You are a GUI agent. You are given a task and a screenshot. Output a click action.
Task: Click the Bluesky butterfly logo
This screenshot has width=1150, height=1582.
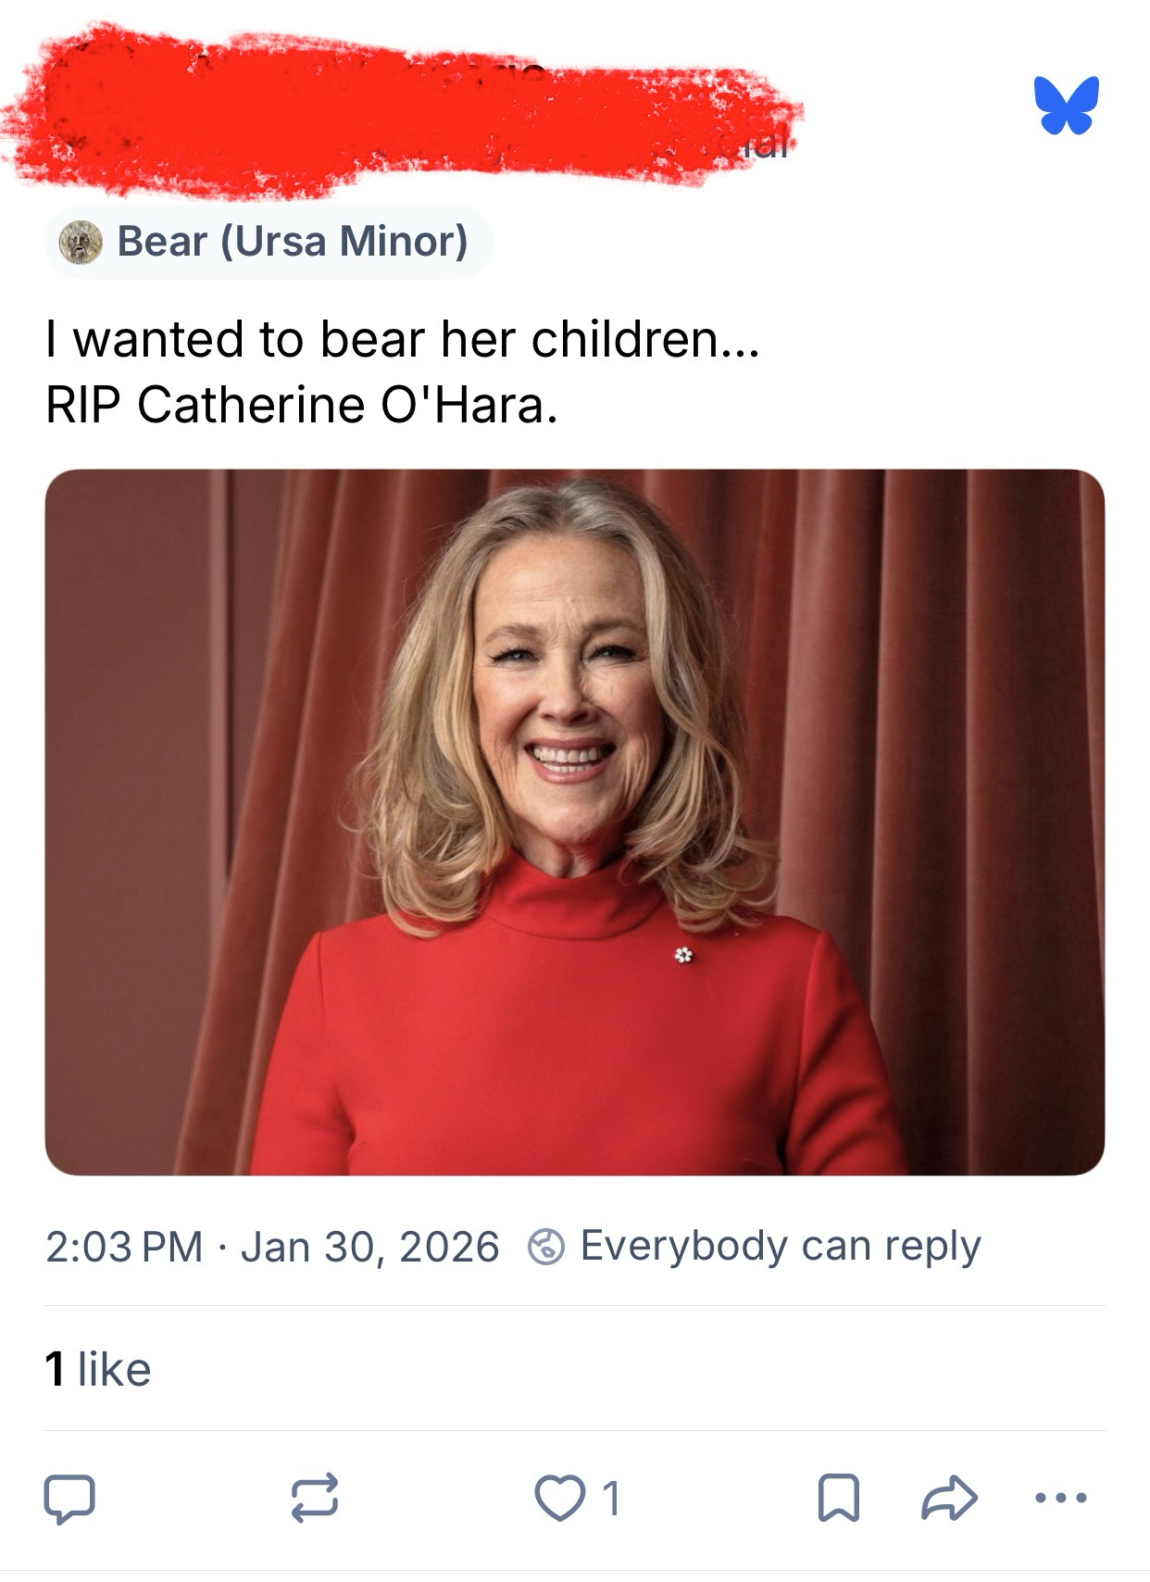[x=1067, y=105]
